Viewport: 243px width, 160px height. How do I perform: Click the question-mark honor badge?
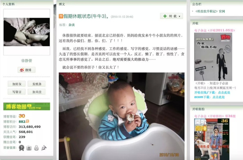[x=22, y=148]
